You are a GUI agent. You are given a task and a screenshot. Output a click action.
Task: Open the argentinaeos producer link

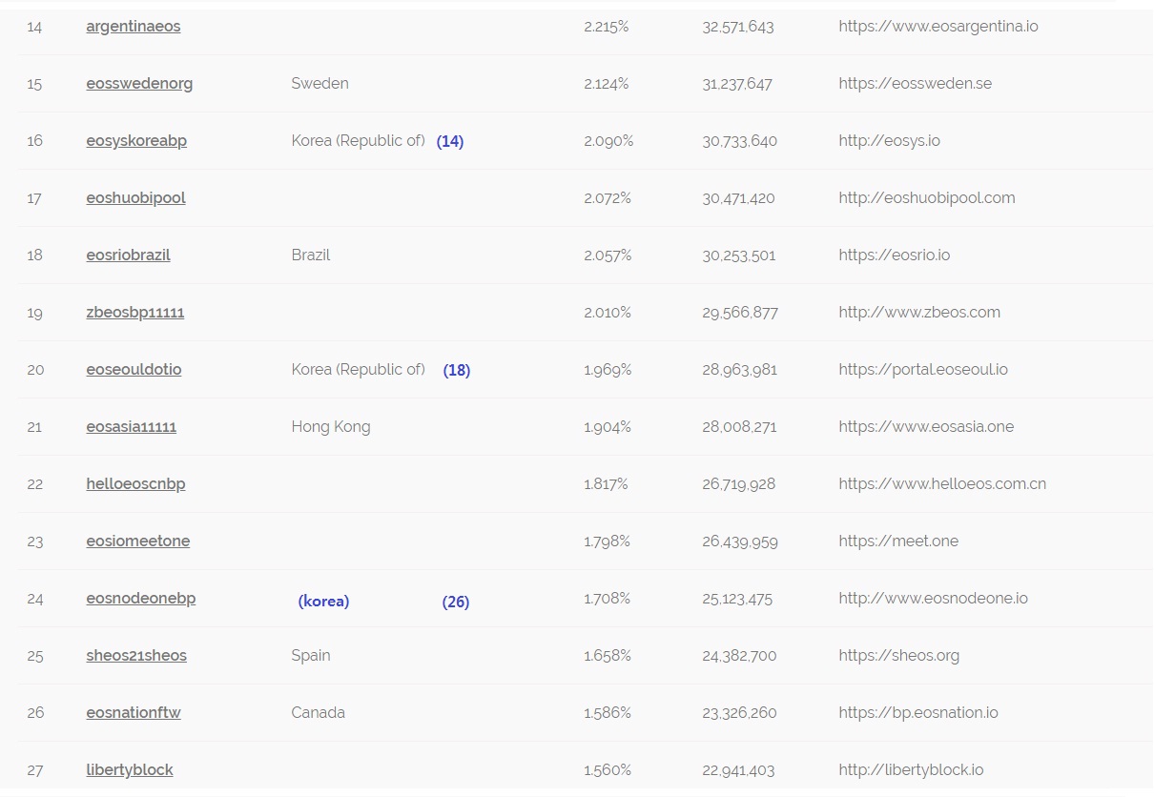134,27
